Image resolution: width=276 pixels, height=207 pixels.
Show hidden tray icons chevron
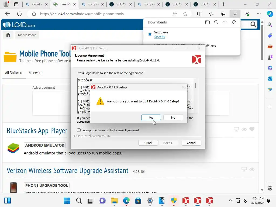coord(230,201)
